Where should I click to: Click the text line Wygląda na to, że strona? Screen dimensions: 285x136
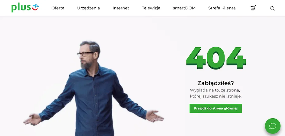point(216,90)
